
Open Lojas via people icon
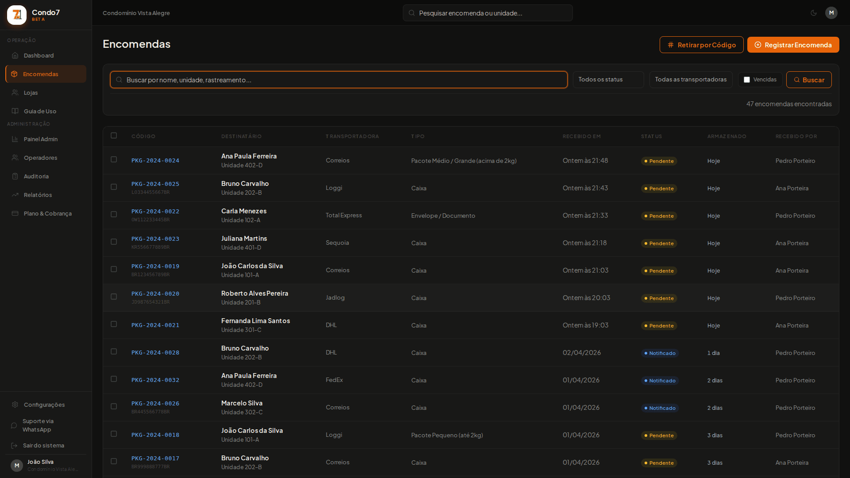tap(15, 93)
